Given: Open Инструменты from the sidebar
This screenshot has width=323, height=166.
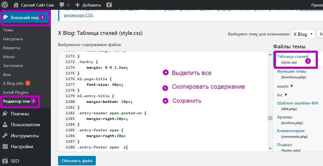Looking at the screenshot, I should point(25,136).
